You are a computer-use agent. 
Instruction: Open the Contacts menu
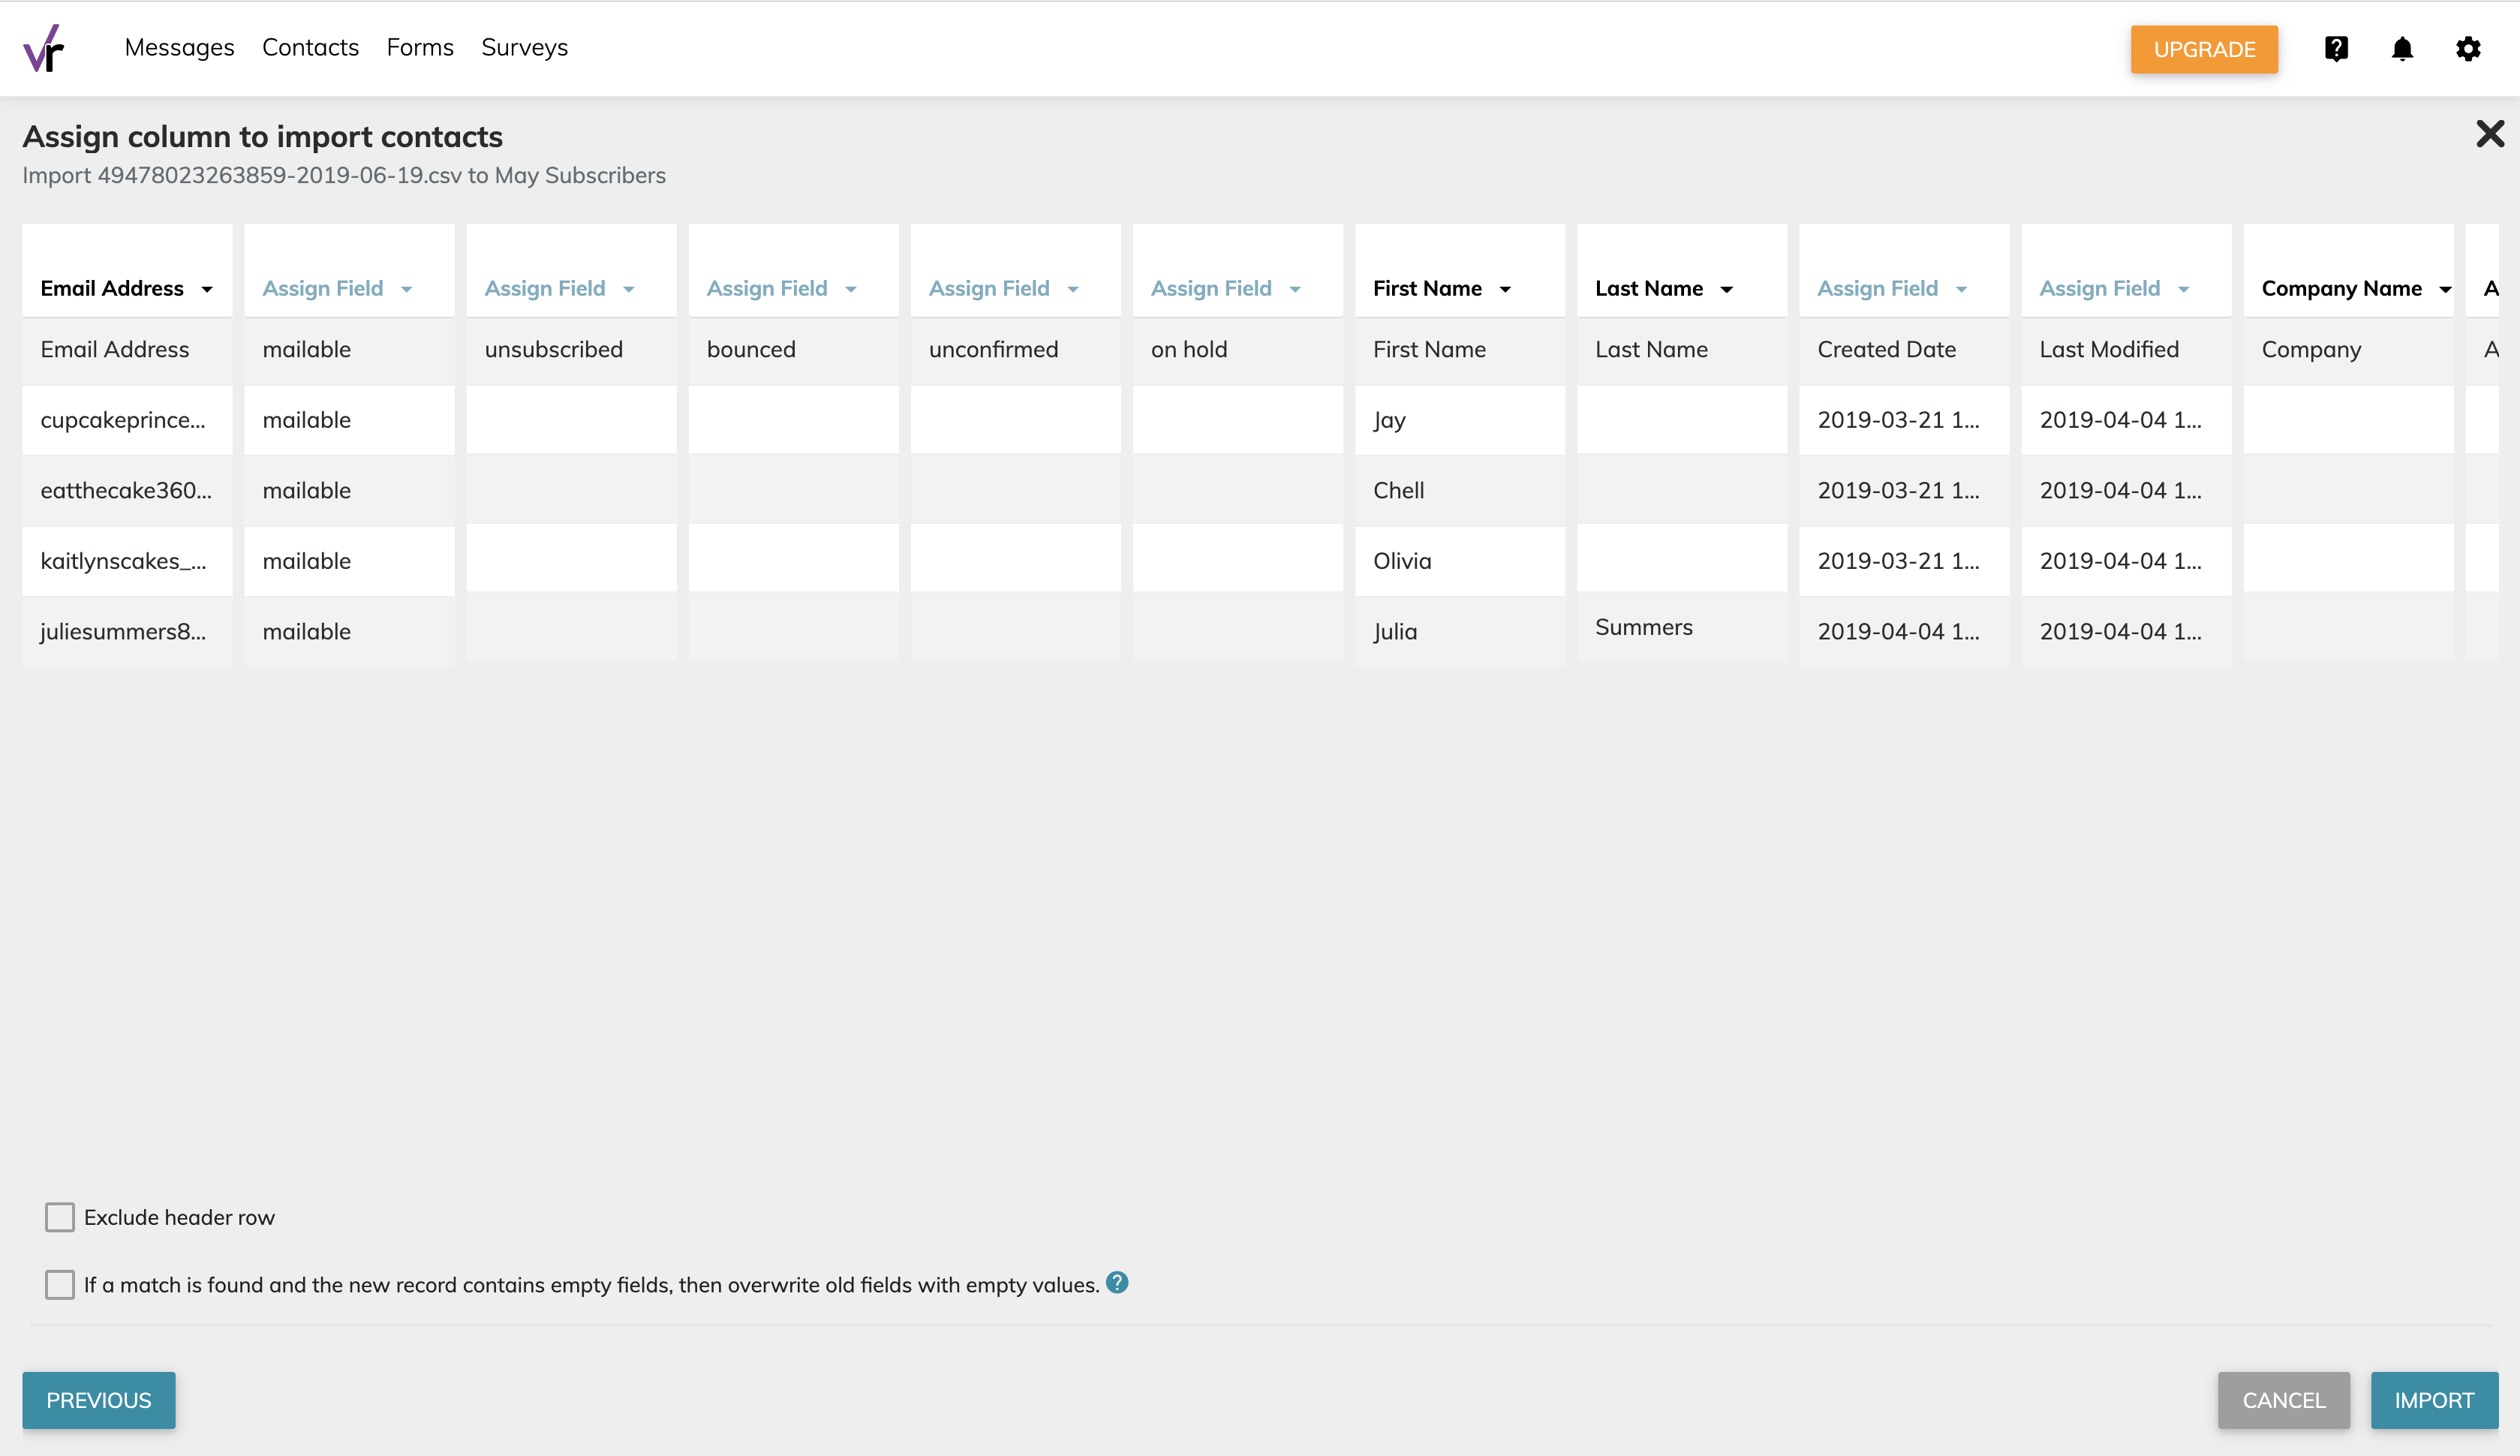[310, 48]
